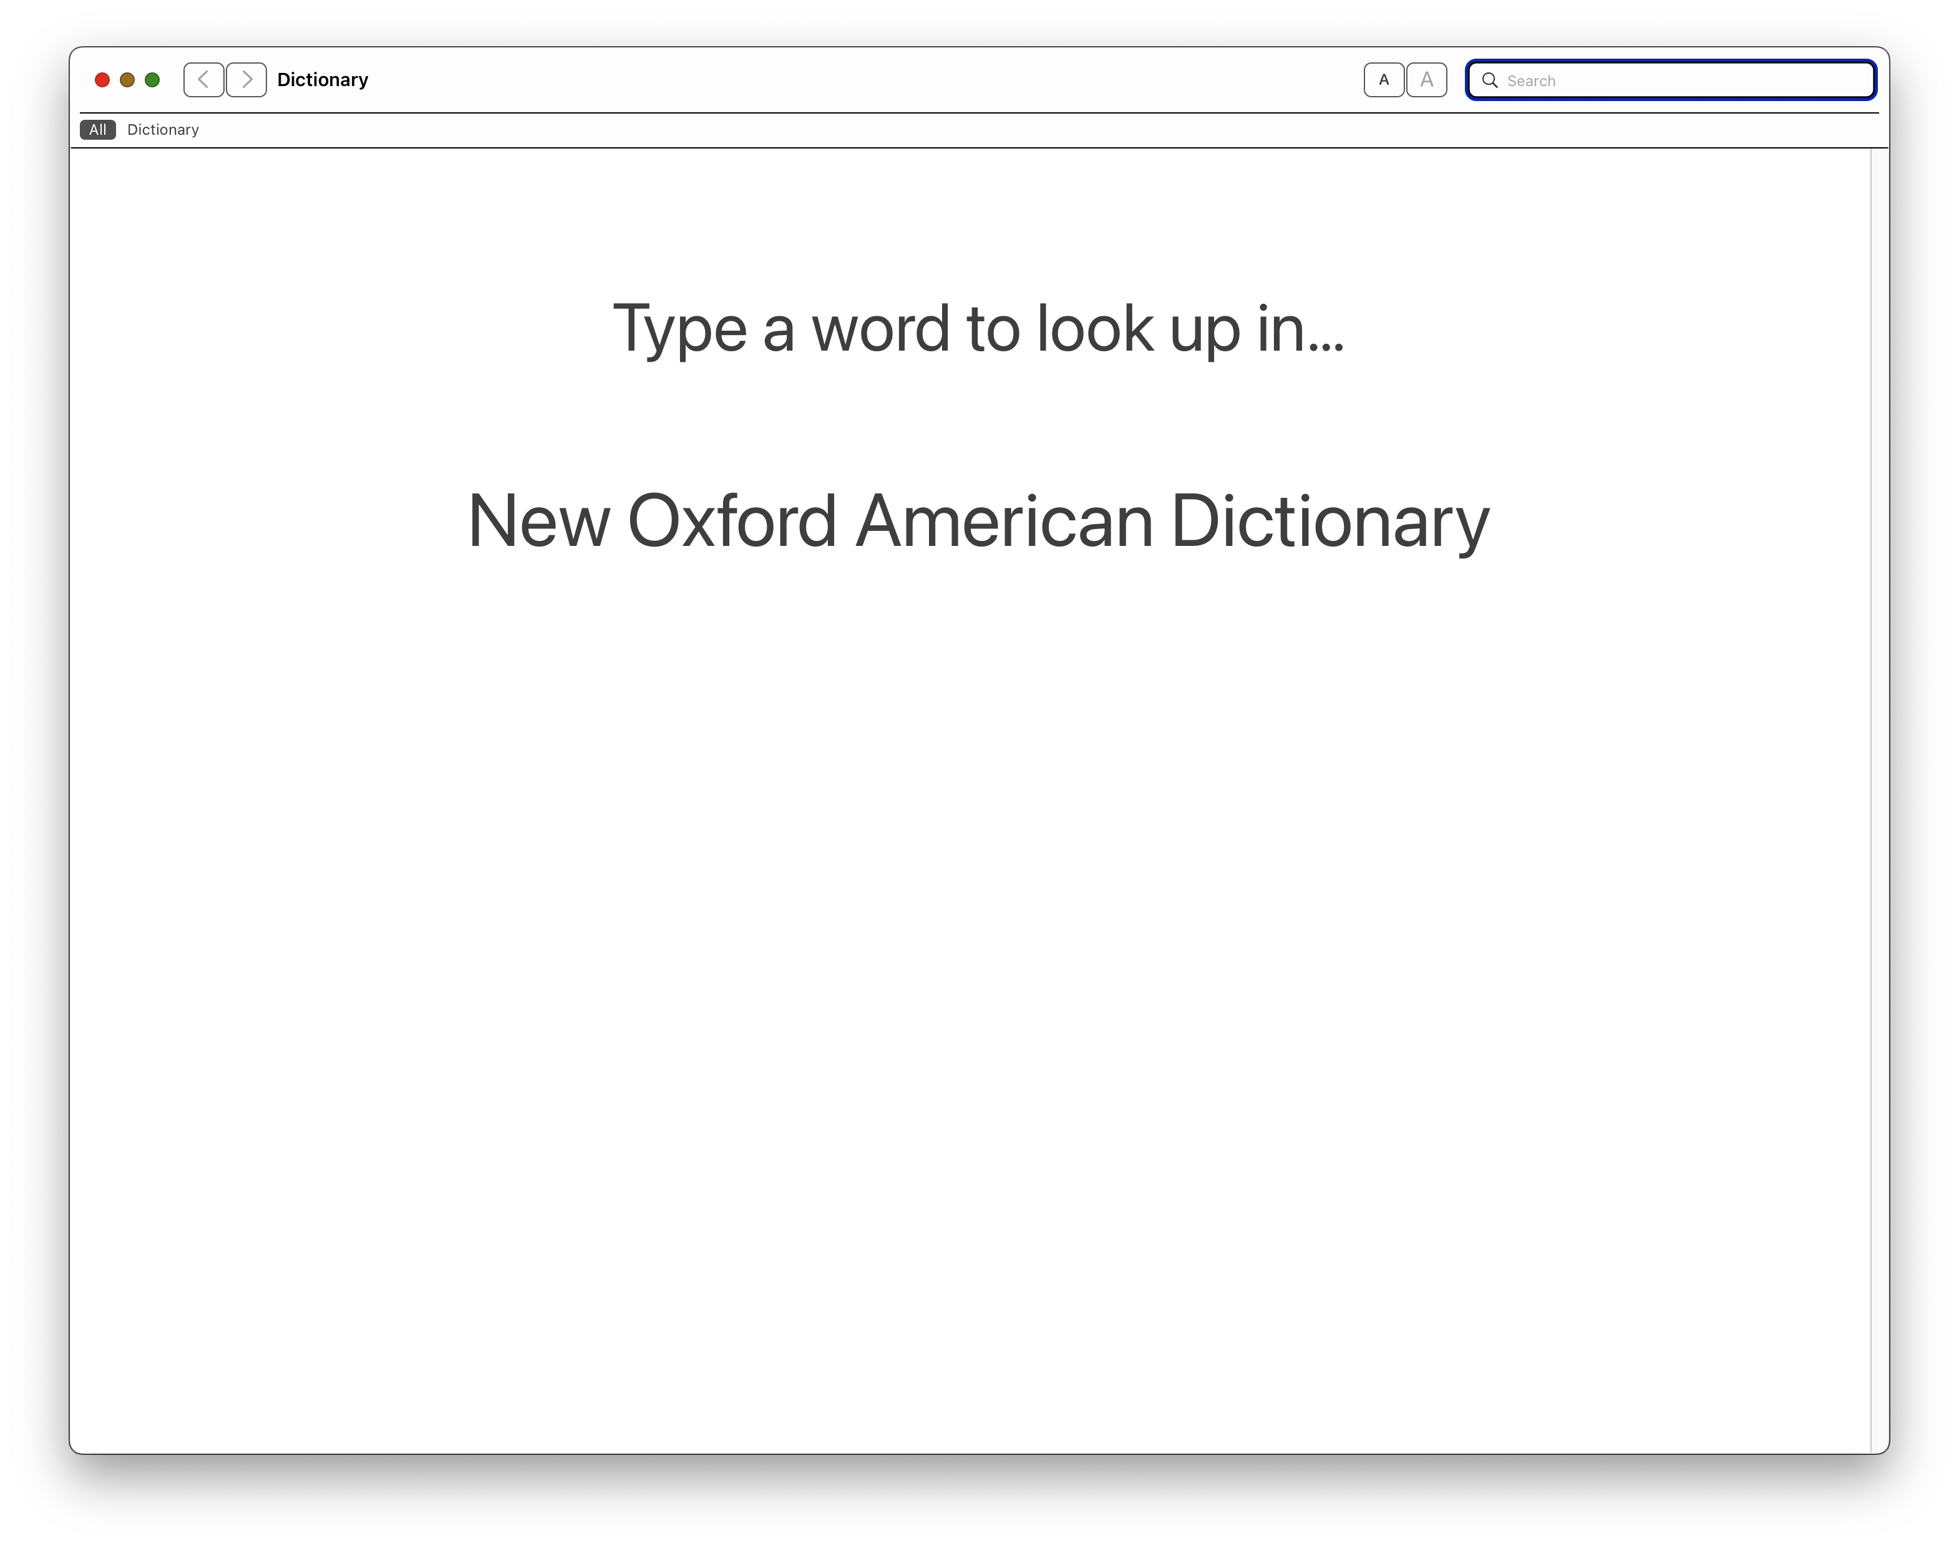This screenshot has width=1959, height=1546.
Task: Click empty space in the sources tab bar
Action: [996, 129]
